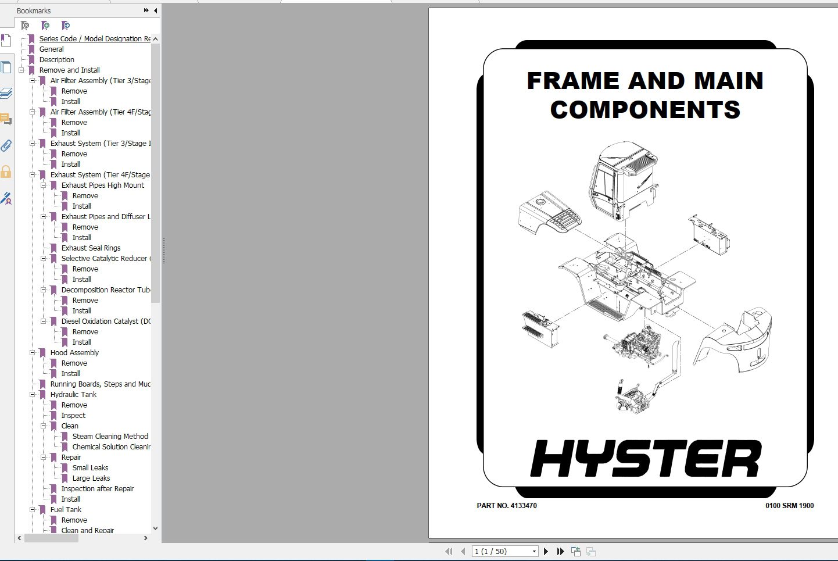Open the Signatures pen sidebar icon

point(6,198)
